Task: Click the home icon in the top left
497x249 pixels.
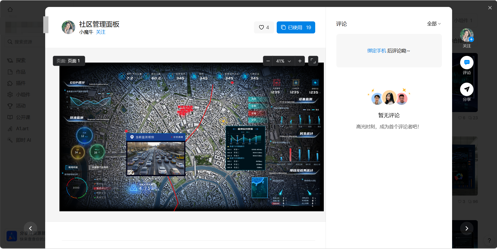Action: tap(10, 9)
